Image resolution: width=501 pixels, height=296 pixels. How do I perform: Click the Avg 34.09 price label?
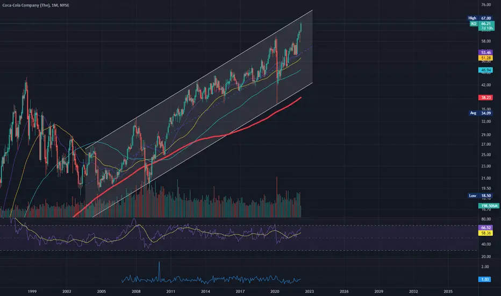pyautogui.click(x=481, y=113)
